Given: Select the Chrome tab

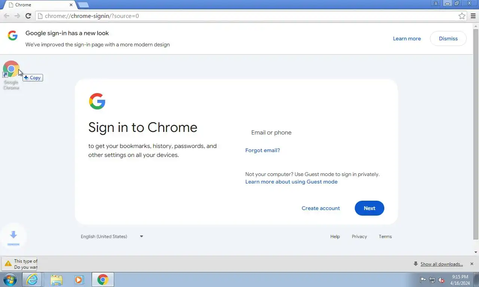Looking at the screenshot, I should click(x=39, y=5).
